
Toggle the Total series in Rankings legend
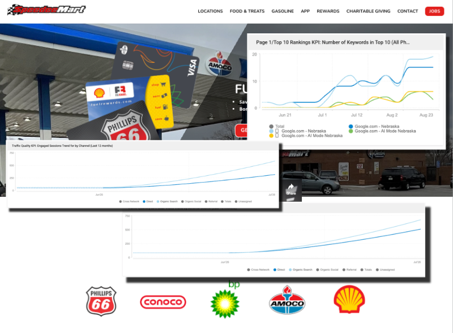point(276,127)
